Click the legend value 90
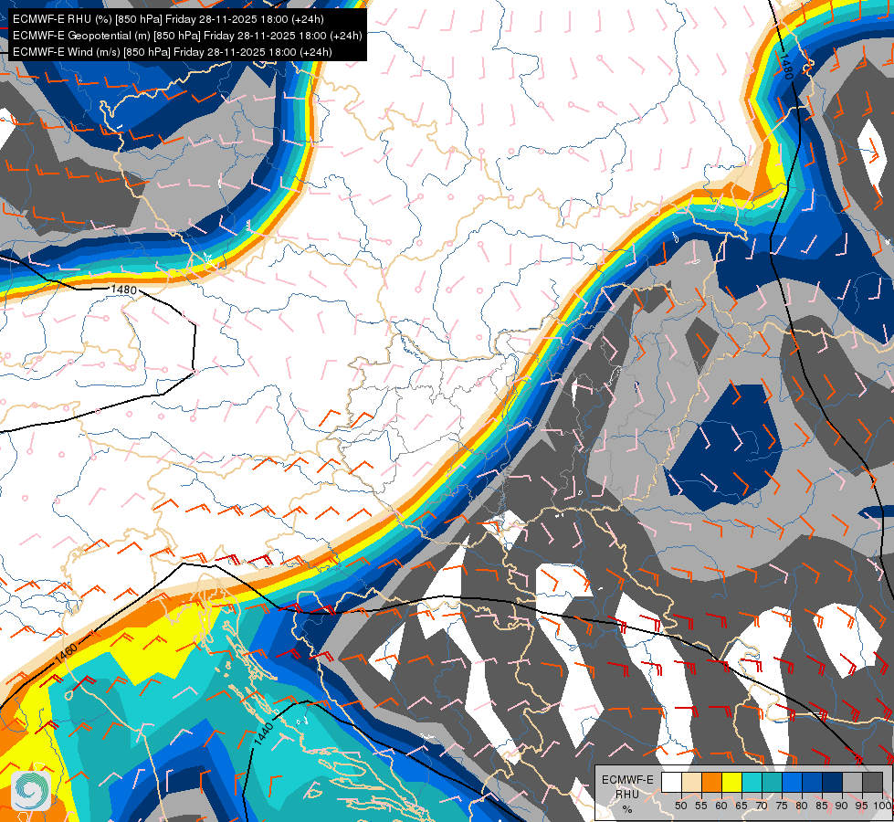Viewport: 894px width, 822px height. (x=842, y=806)
